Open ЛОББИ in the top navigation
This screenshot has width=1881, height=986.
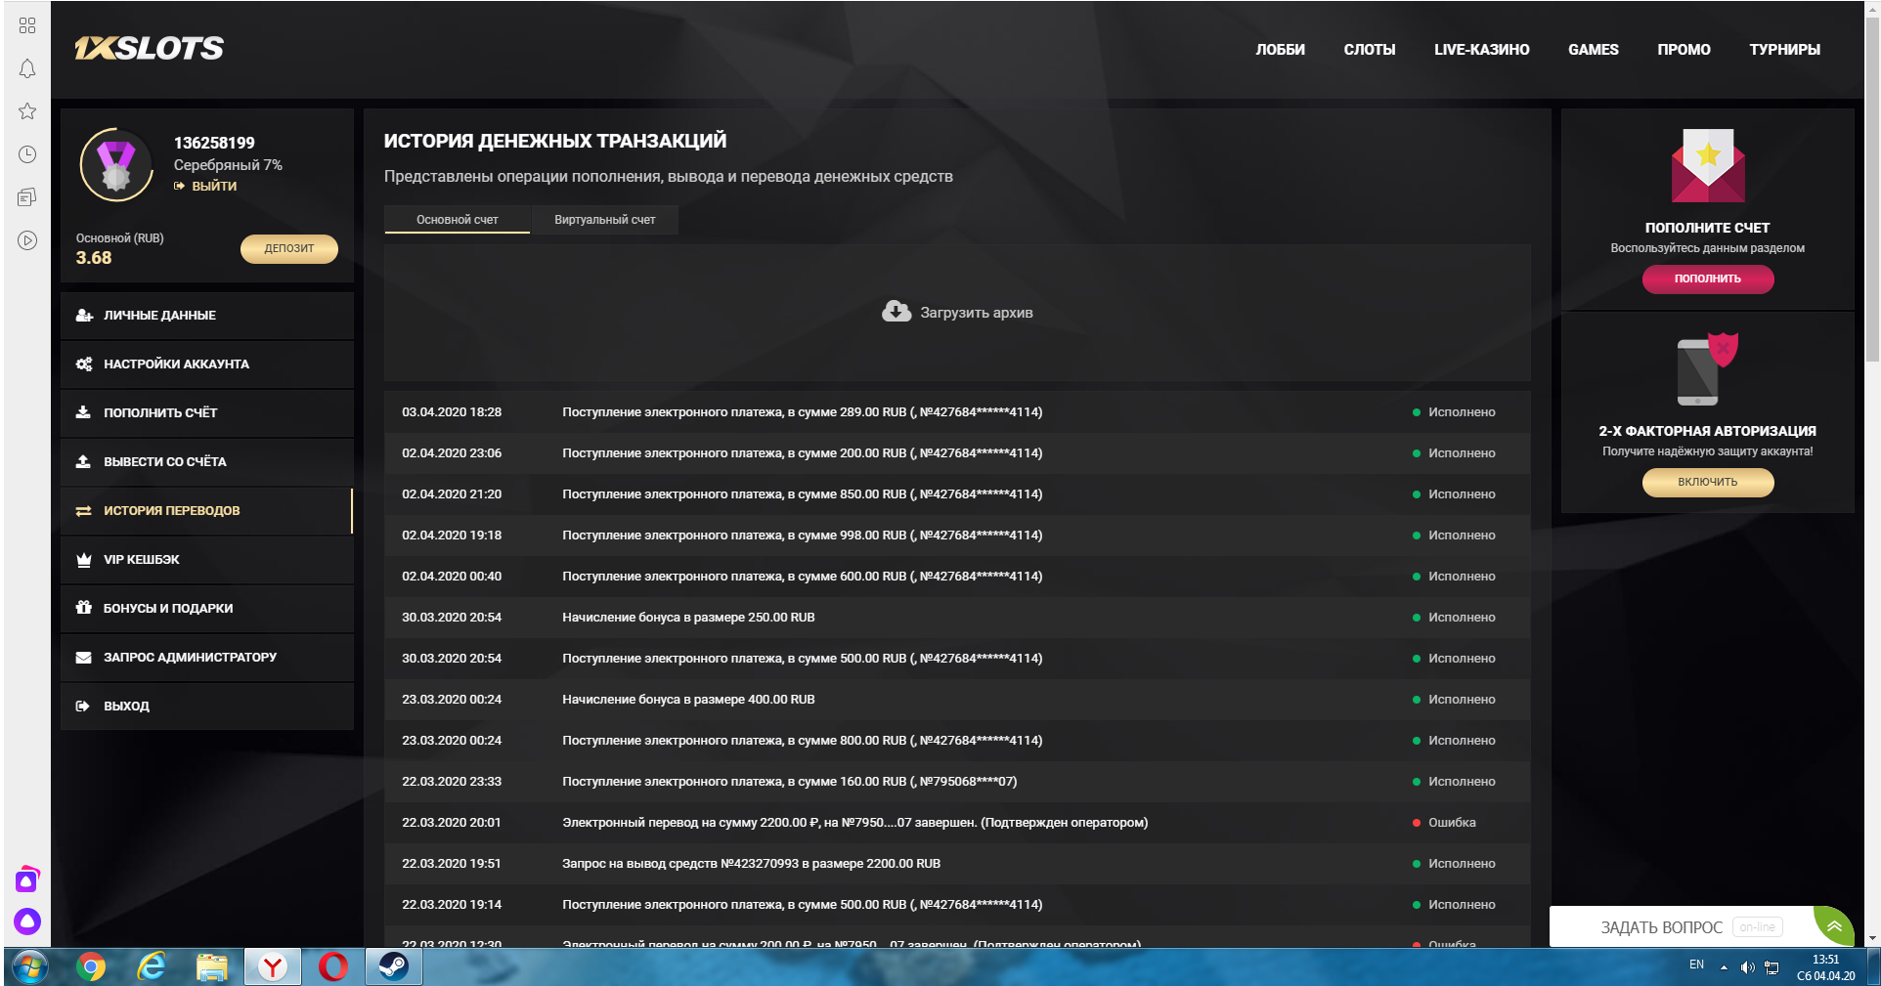click(x=1280, y=50)
